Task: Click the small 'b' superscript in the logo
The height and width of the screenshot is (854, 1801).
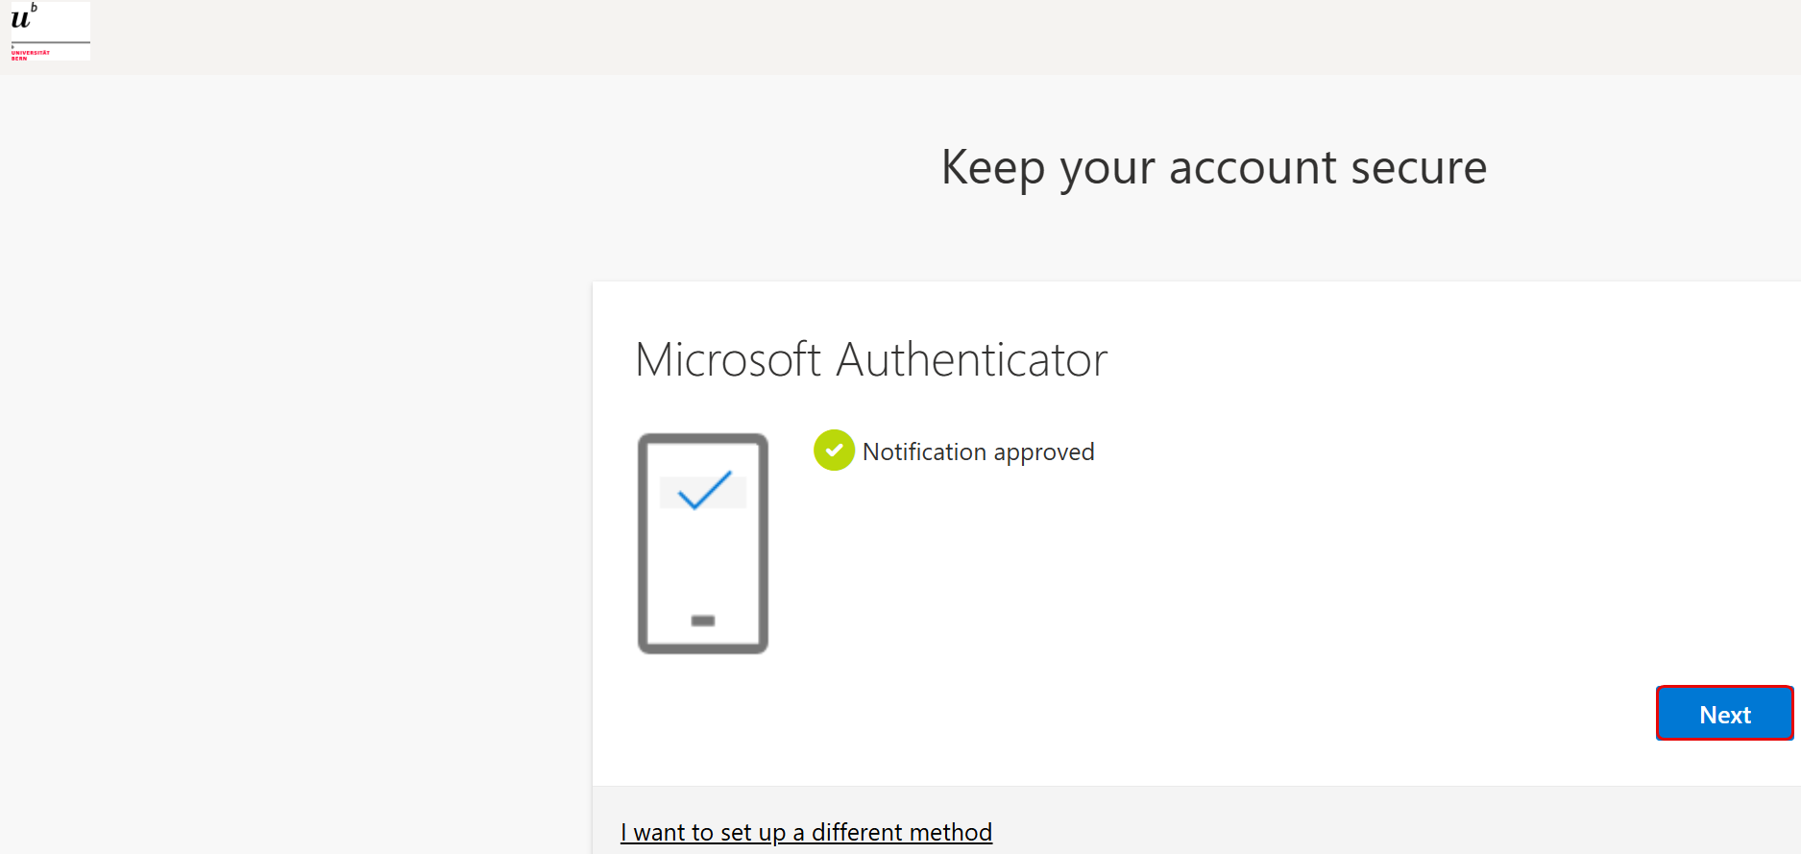Action: (x=35, y=8)
